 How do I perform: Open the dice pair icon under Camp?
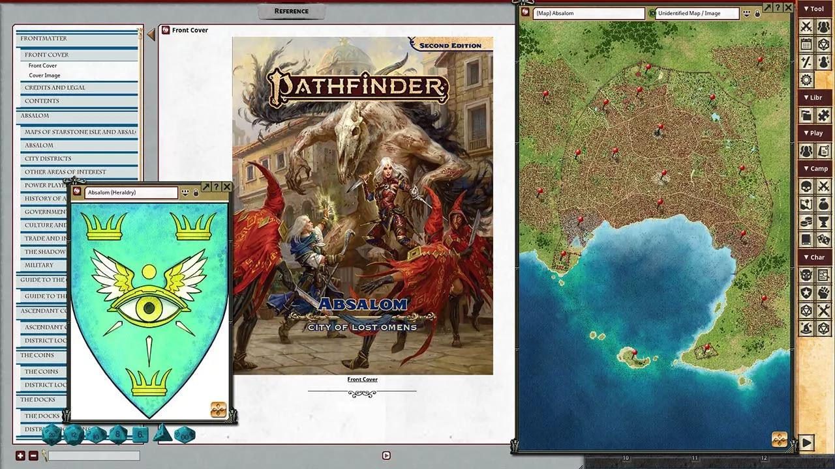824,240
